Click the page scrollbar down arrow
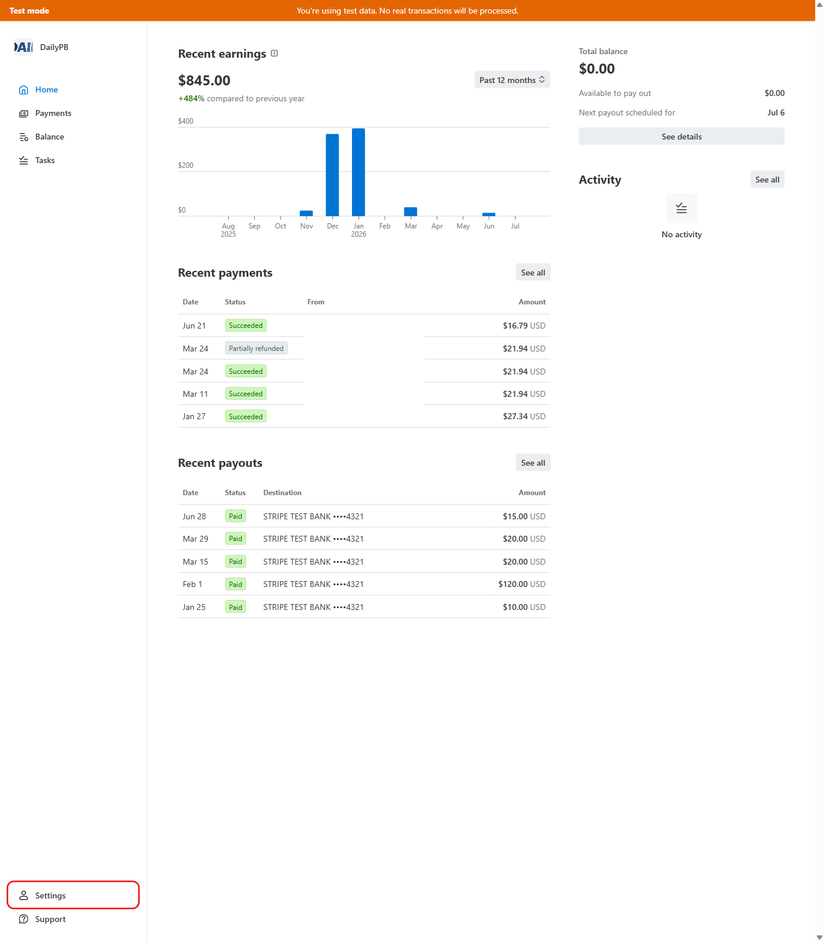Screen dimensions: 824x942 tap(819, 937)
